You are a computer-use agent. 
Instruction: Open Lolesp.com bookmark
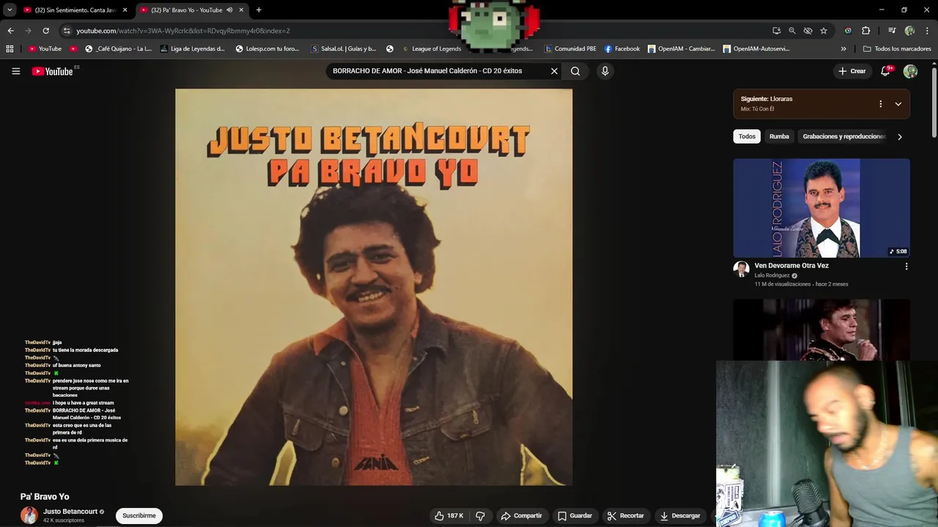pyautogui.click(x=267, y=49)
